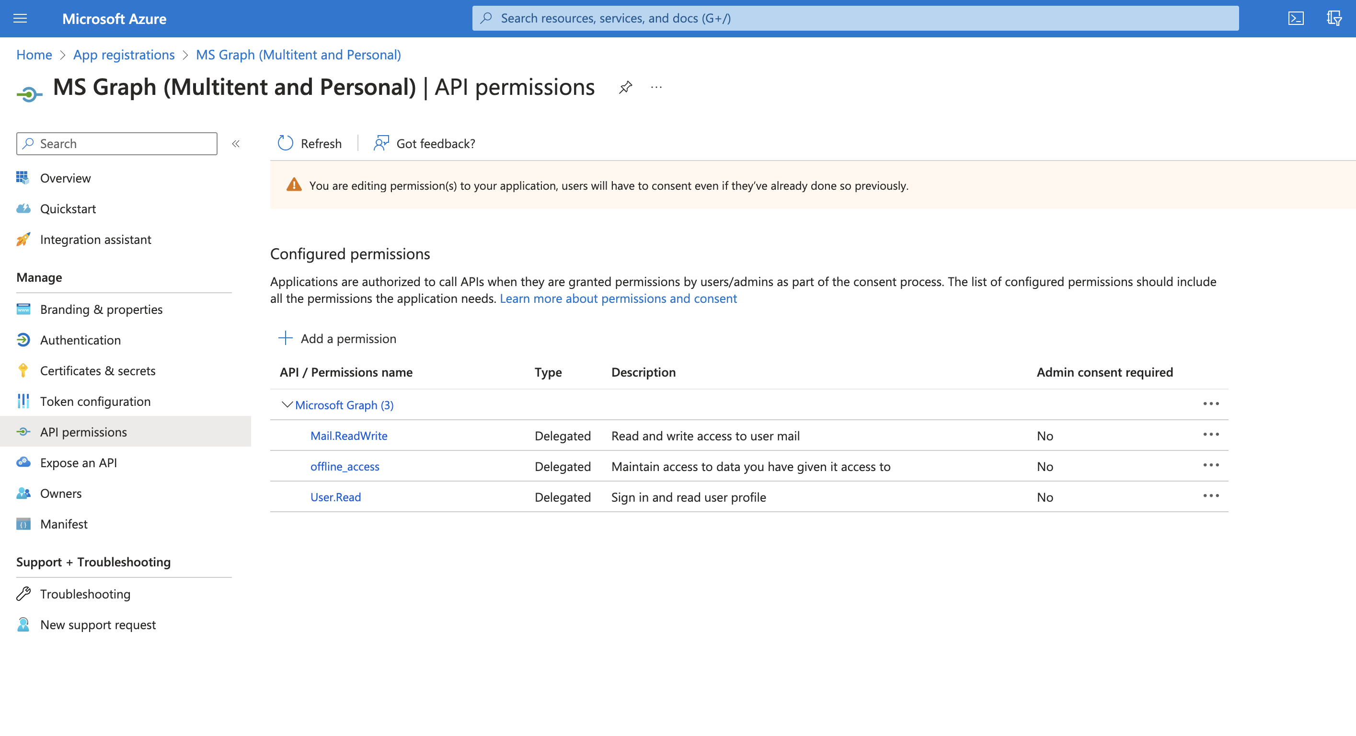This screenshot has width=1356, height=736.
Task: Navigate to App registrations breadcrumb
Action: 124,55
